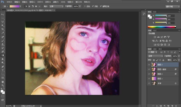Add a layer style with fx button
The height and width of the screenshot is (107, 181).
click(x=157, y=106)
